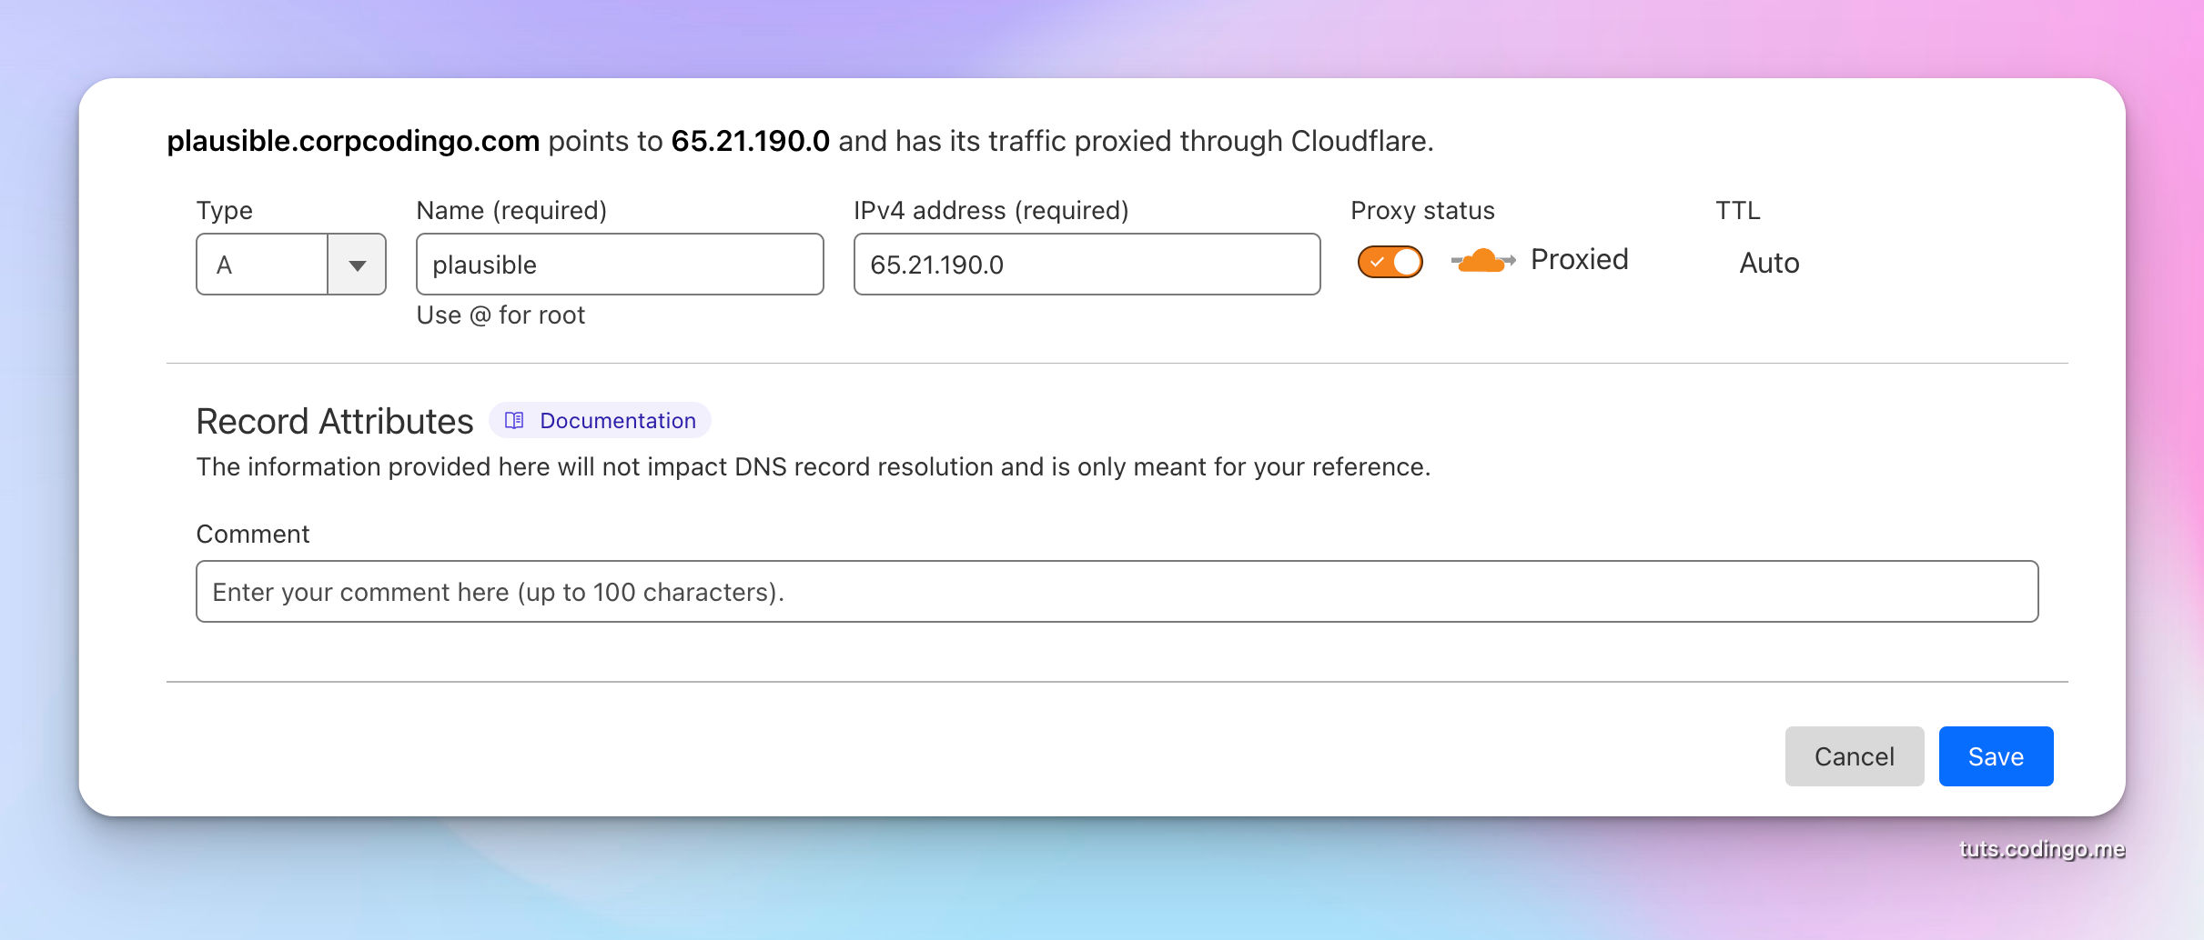Cancel editing the DNS record

1854,756
